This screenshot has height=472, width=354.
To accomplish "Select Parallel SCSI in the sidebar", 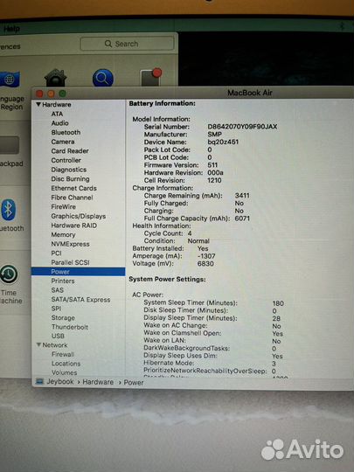I will pos(70,262).
